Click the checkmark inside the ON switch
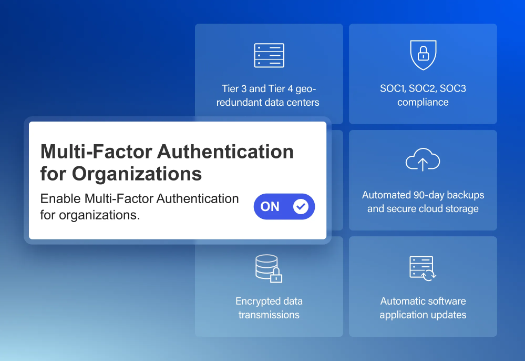Viewport: 525px width, 361px height. (x=300, y=207)
